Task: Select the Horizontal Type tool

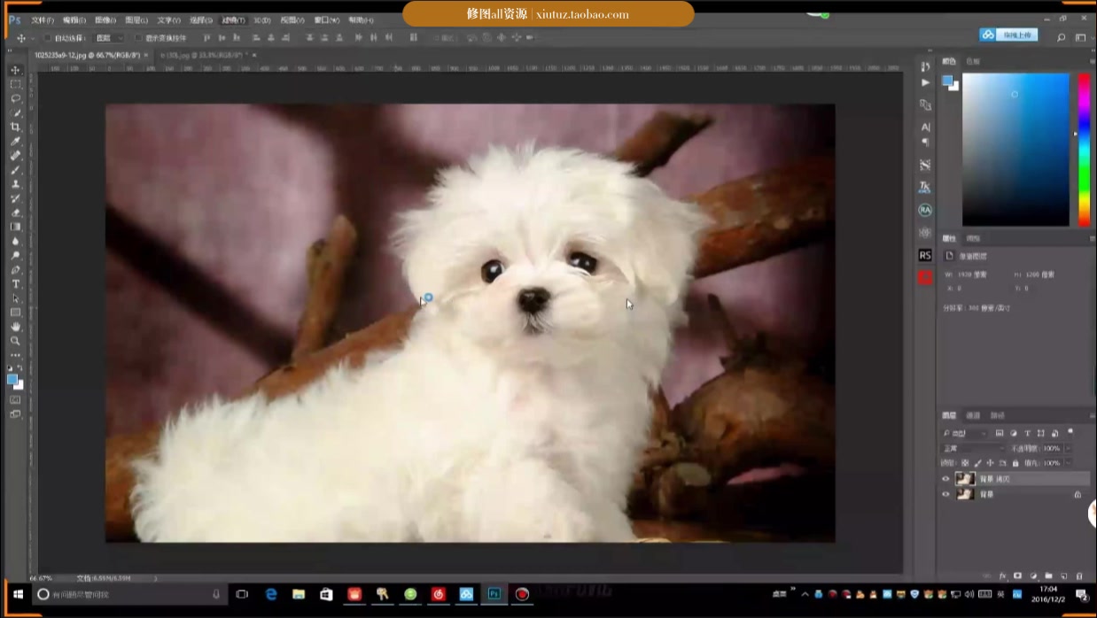Action: [x=15, y=284]
